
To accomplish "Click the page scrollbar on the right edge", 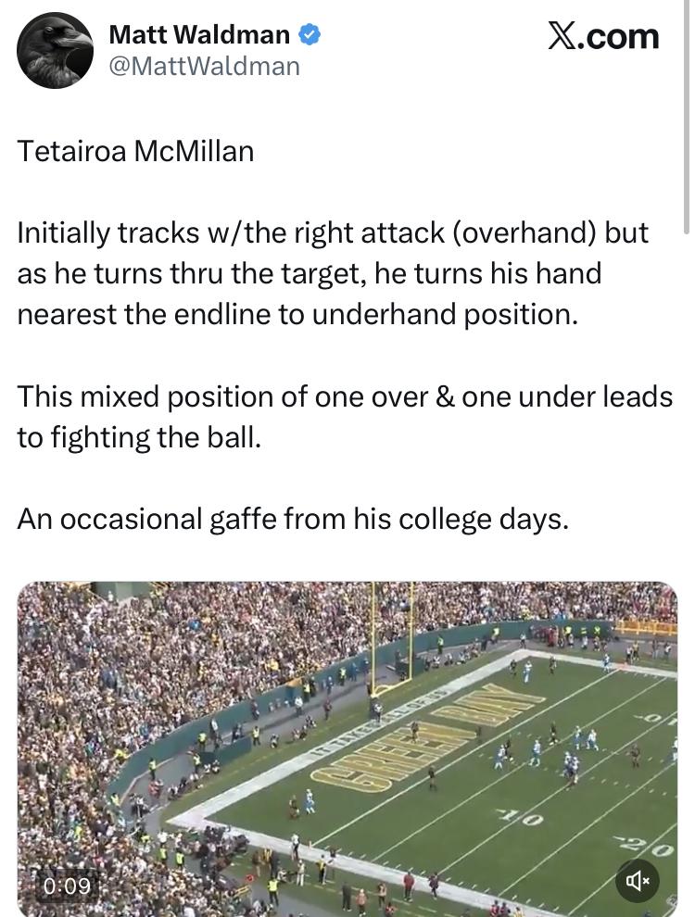I will pos(686,120).
